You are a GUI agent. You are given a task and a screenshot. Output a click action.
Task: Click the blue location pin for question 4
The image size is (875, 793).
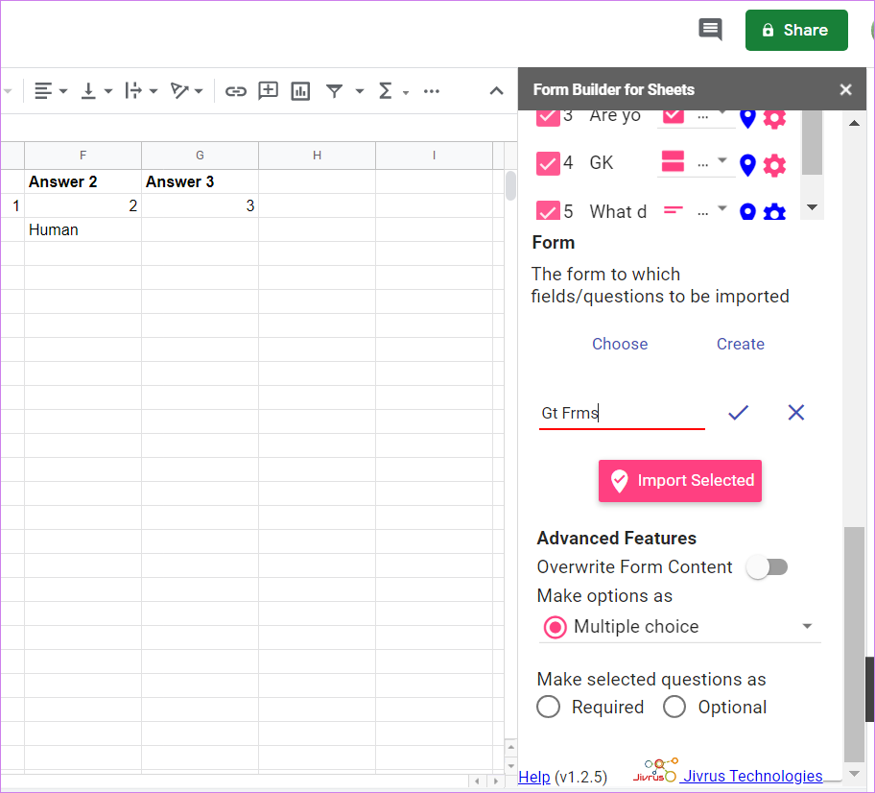point(748,165)
